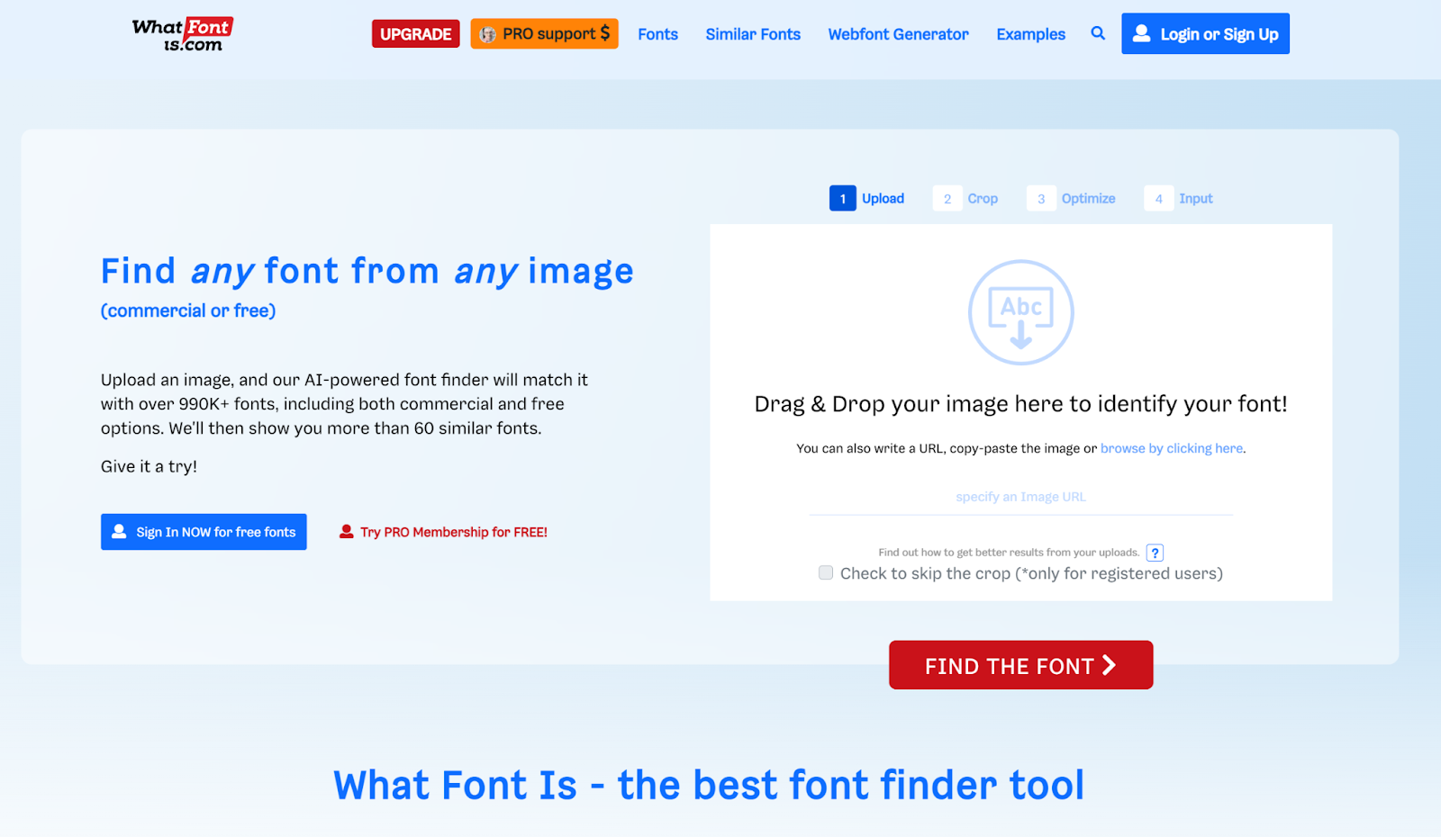The image size is (1441, 837).
Task: Enable 'Check to skip the crop' checkbox
Action: [x=826, y=572]
